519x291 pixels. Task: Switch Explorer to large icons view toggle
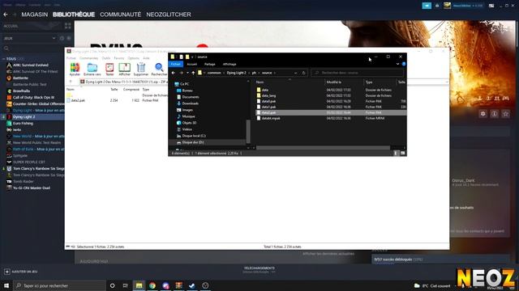point(402,153)
